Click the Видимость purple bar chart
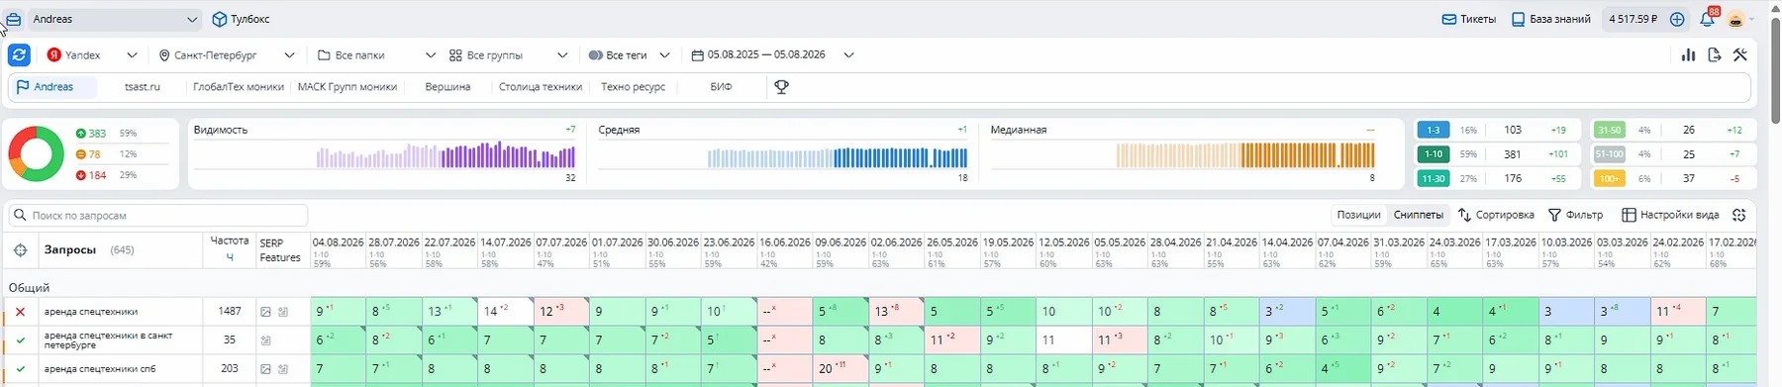1782x387 pixels. point(445,155)
